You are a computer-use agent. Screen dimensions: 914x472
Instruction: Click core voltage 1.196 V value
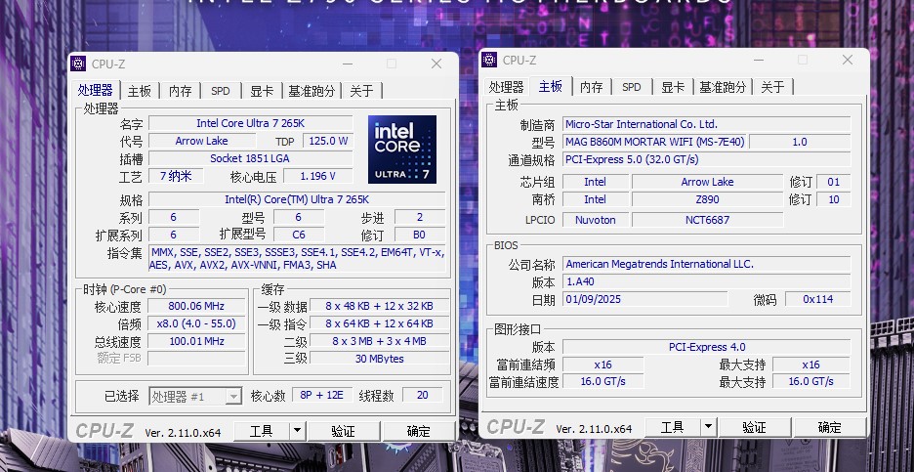pos(317,176)
